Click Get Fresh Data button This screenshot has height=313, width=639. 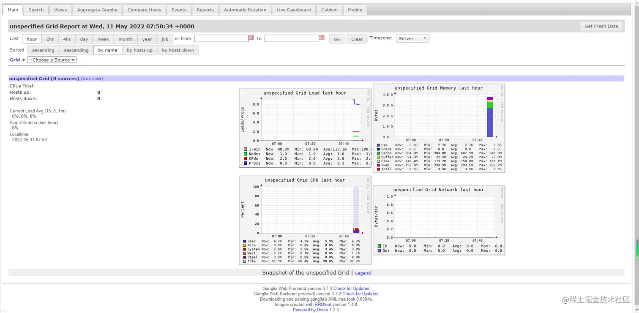tap(601, 26)
